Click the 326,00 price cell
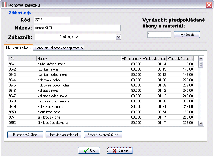Image resolution: width=214 pixels, height=157 pixels. coord(180,101)
